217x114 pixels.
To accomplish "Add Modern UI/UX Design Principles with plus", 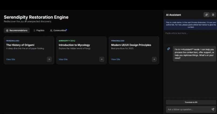I will [x=154, y=59].
